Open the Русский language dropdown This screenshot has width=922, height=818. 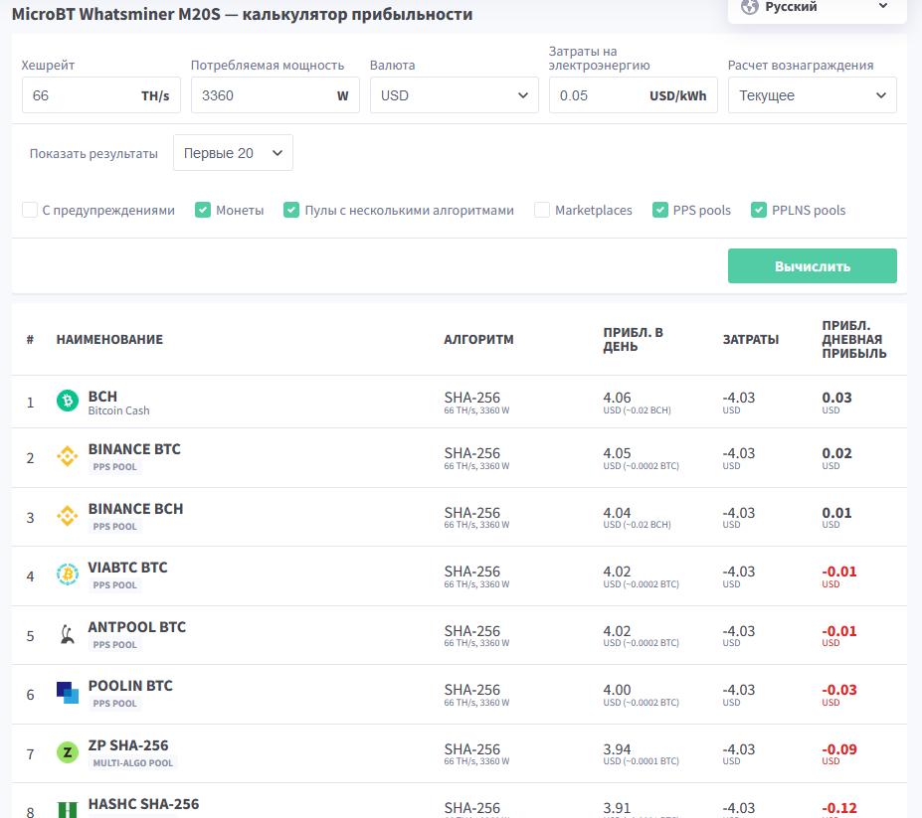pyautogui.click(x=817, y=9)
